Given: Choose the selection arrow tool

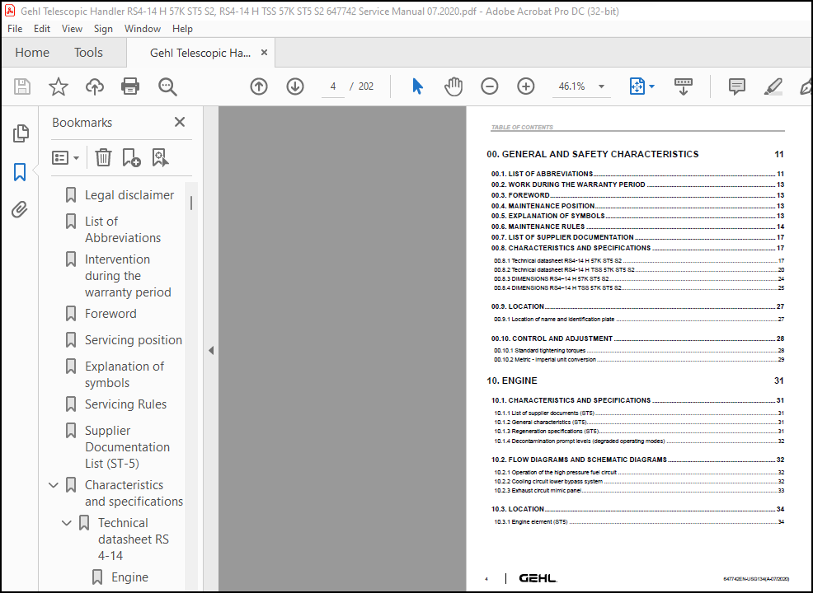Looking at the screenshot, I should (x=417, y=86).
